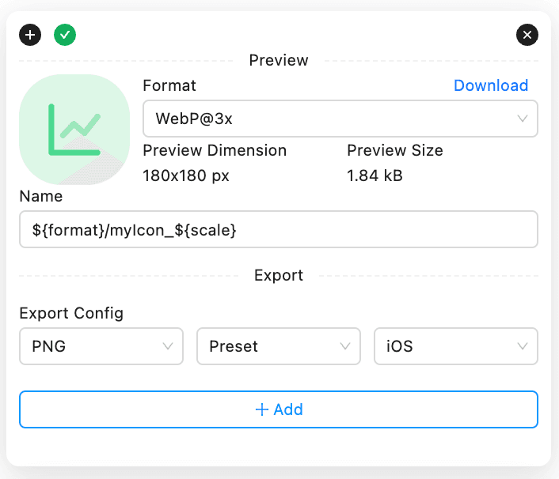Click the Format label
The width and height of the screenshot is (559, 479).
click(x=169, y=85)
